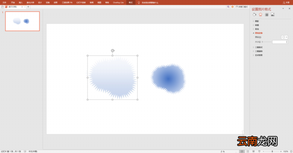Image resolution: width=293 pixels, height=153 pixels.
Task: Open the Picture tab icon in format pane
Action: coord(272,15)
